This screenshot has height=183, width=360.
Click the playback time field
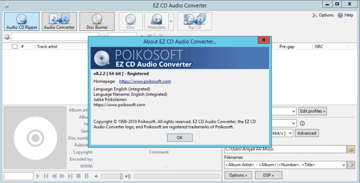[x=18, y=176]
